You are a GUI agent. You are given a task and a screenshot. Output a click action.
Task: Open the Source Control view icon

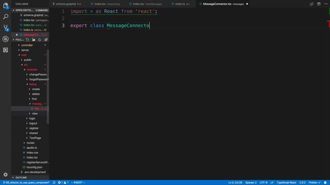(x=6, y=28)
